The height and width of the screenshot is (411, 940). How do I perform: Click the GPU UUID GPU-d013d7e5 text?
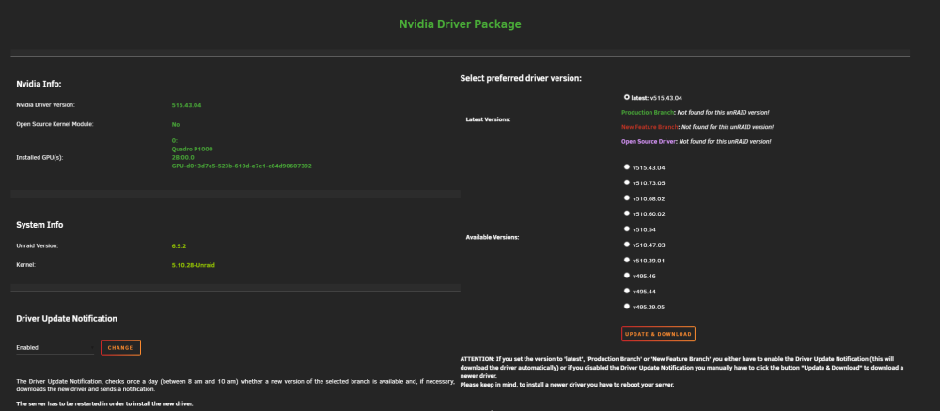pyautogui.click(x=242, y=166)
